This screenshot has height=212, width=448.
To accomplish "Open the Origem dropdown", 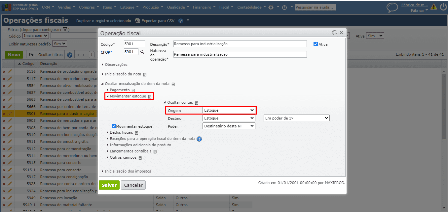I will [229, 110].
